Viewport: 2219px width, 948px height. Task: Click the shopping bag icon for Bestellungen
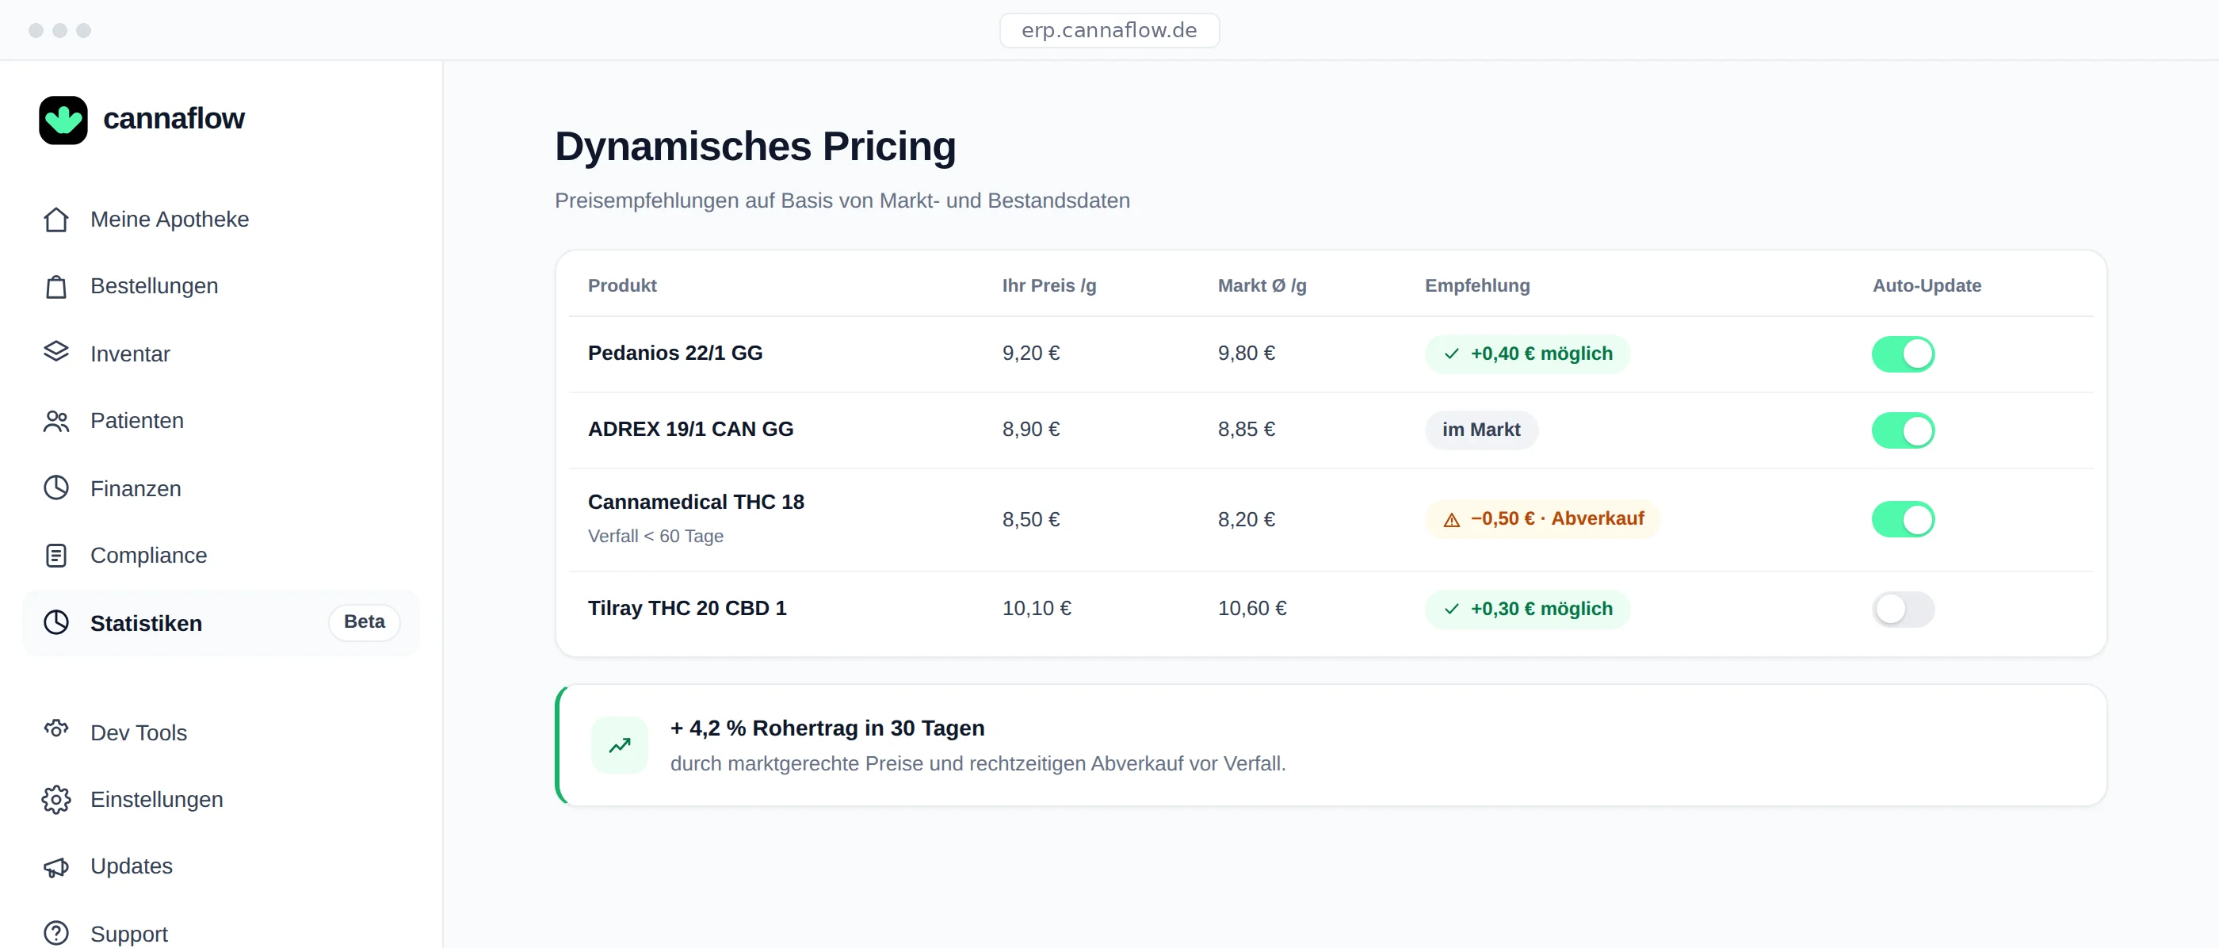(x=56, y=286)
